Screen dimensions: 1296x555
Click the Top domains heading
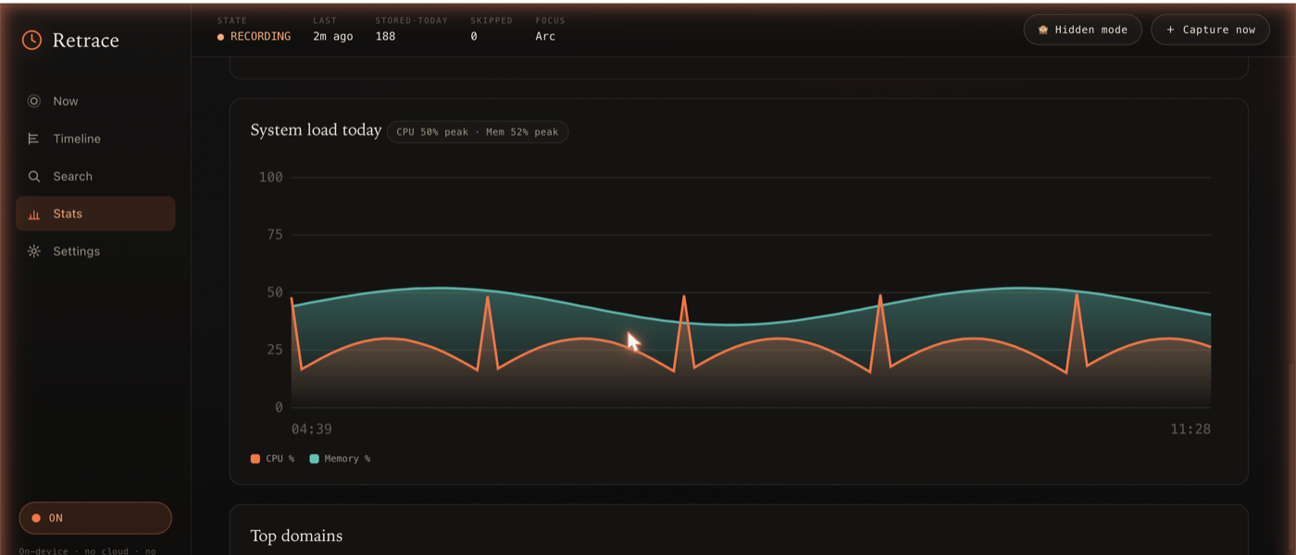[296, 536]
